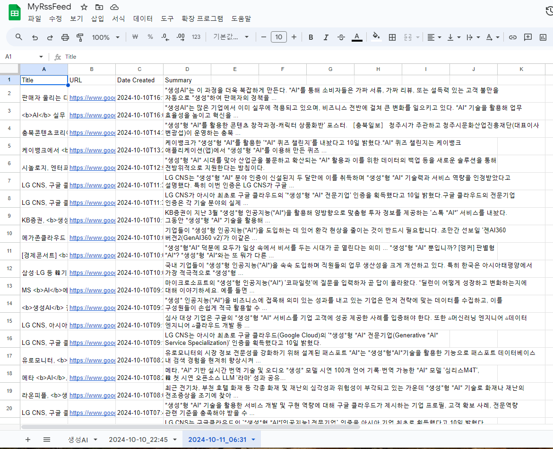This screenshot has height=449, width=553.
Task: Insert link icon
Action: coord(512,37)
